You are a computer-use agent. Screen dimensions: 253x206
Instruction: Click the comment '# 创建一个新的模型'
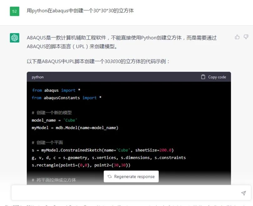[52, 113]
